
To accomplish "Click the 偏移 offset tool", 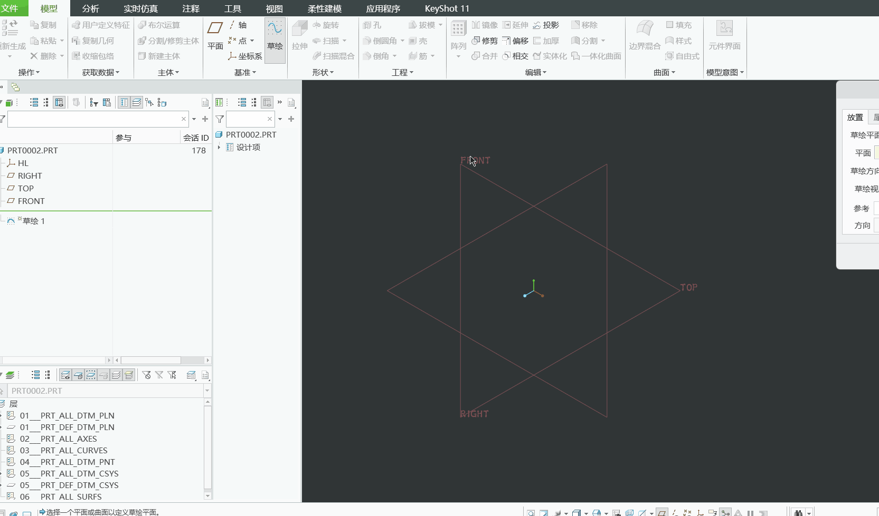I will (x=515, y=41).
